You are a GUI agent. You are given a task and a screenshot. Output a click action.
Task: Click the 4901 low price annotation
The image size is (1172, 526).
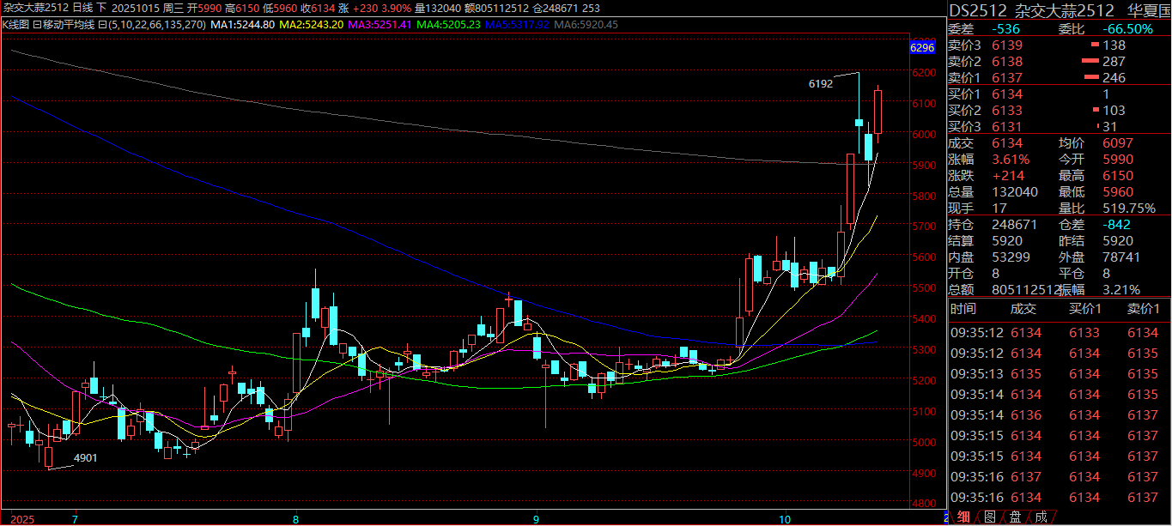point(85,458)
